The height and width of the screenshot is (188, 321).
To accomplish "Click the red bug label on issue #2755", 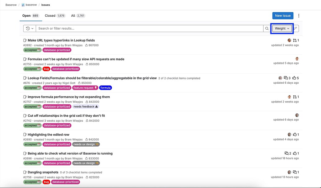I will (x=46, y=69).
